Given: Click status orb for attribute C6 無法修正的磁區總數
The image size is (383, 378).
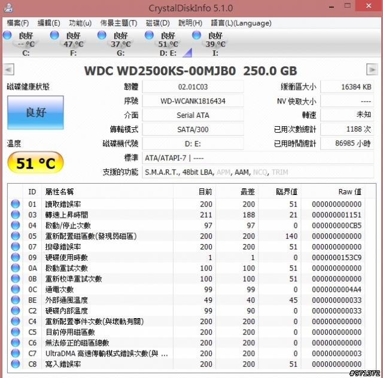Looking at the screenshot, I should tap(16, 343).
